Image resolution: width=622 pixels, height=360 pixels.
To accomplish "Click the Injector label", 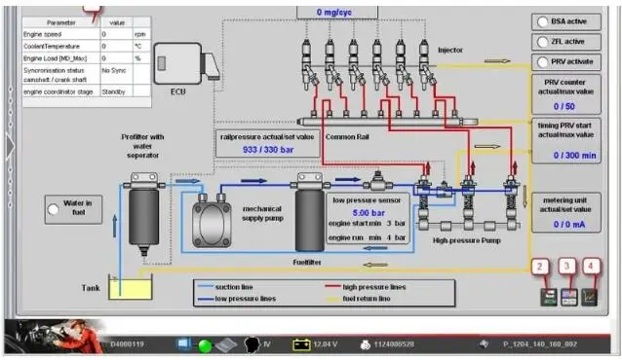I will (x=450, y=51).
